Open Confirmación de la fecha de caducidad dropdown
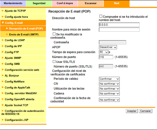The width and height of the screenshot is (157, 130). click(109, 100)
